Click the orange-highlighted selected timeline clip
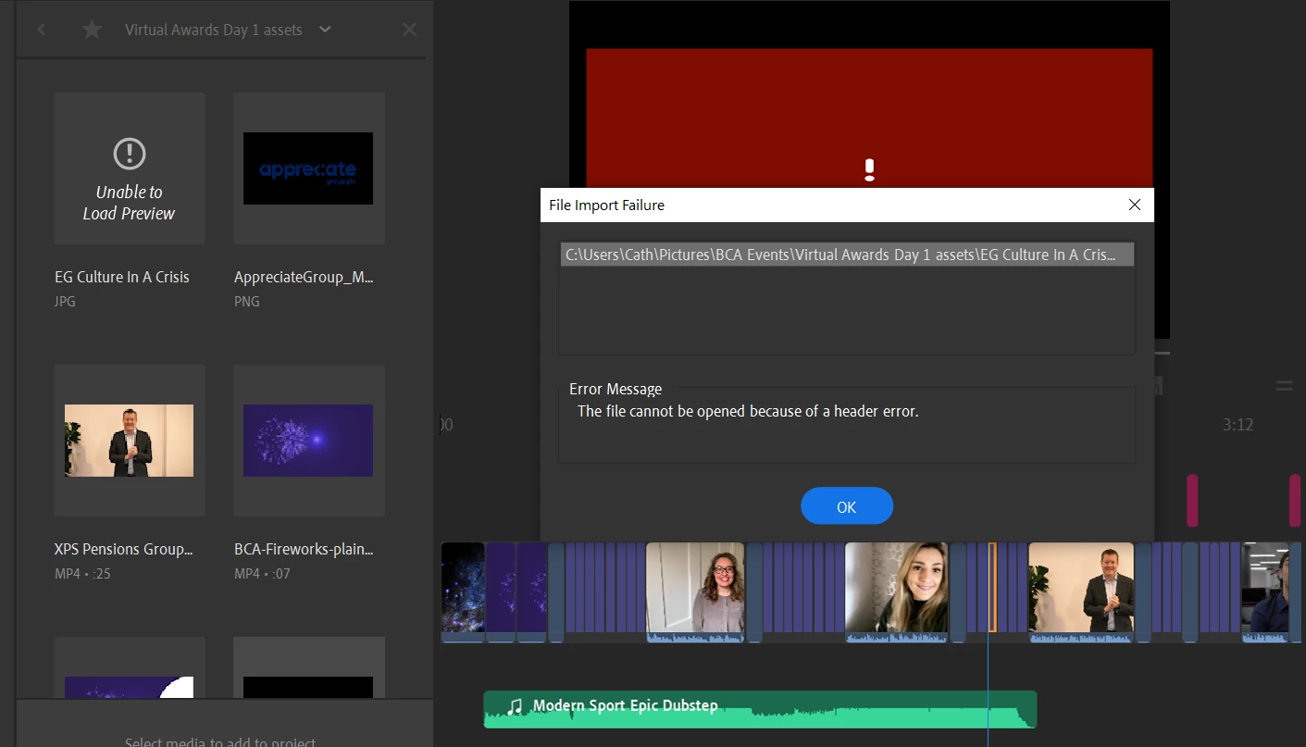Image resolution: width=1306 pixels, height=747 pixels. (992, 588)
